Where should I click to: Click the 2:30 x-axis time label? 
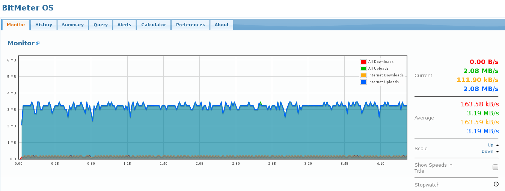236,164
